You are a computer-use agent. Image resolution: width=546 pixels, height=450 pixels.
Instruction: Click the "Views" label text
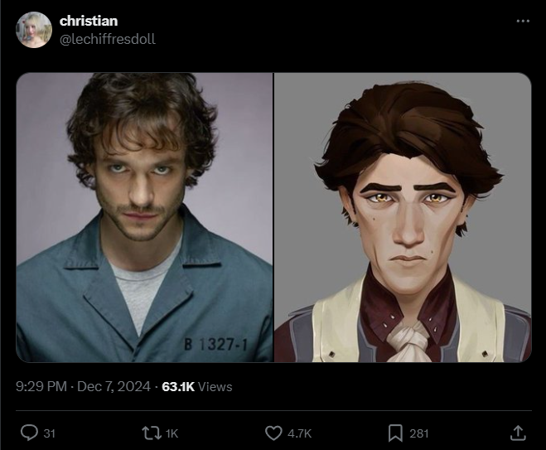click(x=215, y=386)
